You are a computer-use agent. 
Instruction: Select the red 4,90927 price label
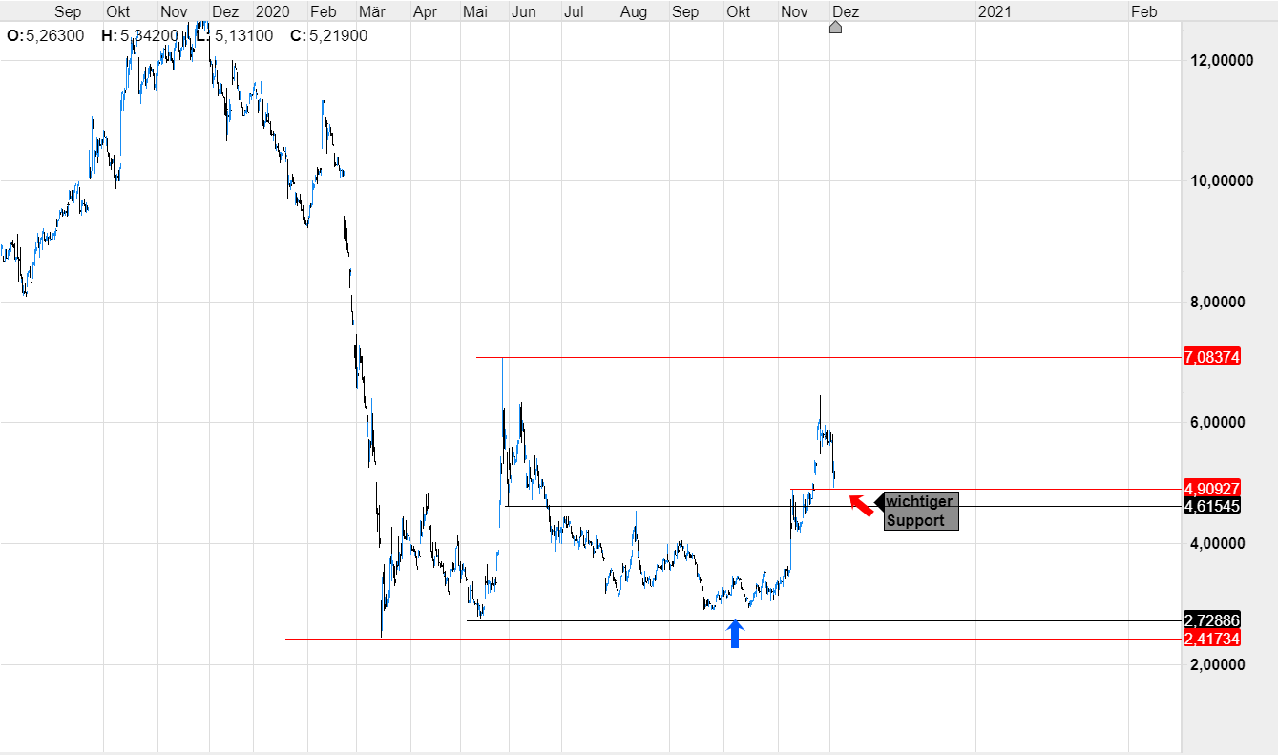(x=1211, y=489)
